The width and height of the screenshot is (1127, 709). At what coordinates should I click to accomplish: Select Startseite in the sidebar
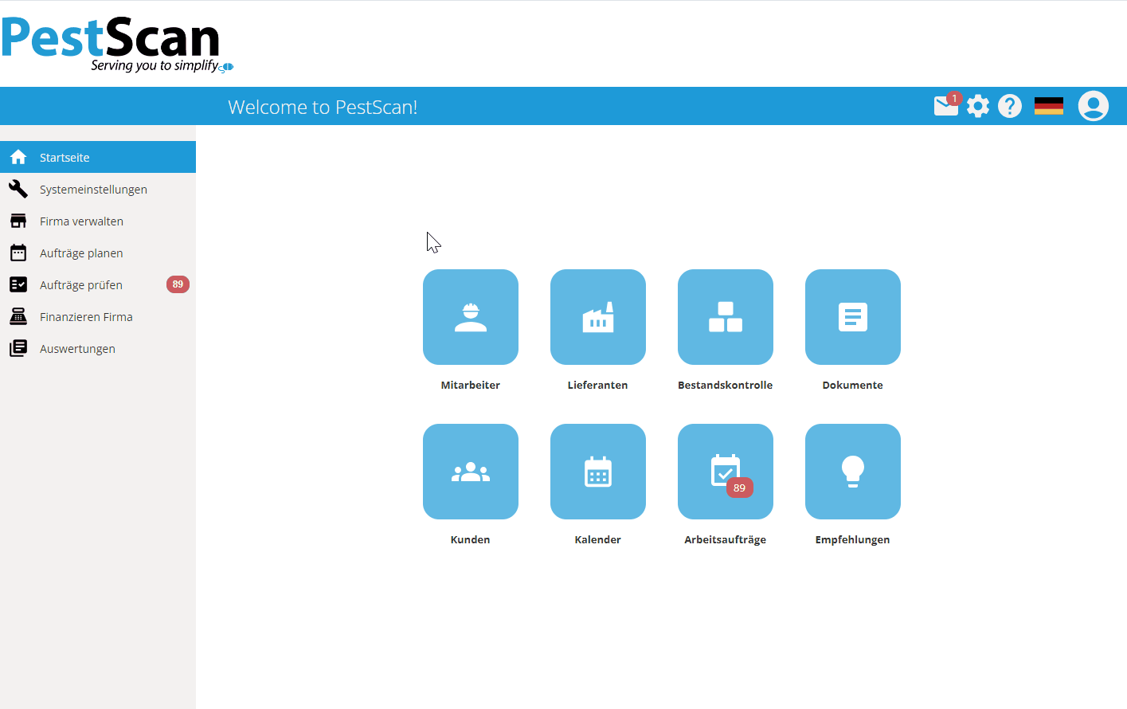tap(98, 157)
